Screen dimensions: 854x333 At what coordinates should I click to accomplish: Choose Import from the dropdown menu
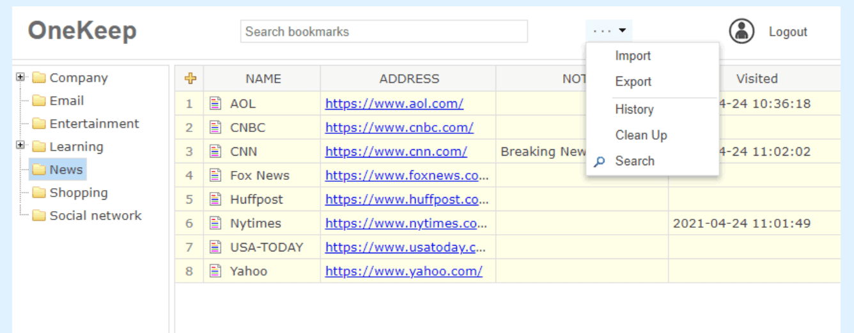click(633, 56)
